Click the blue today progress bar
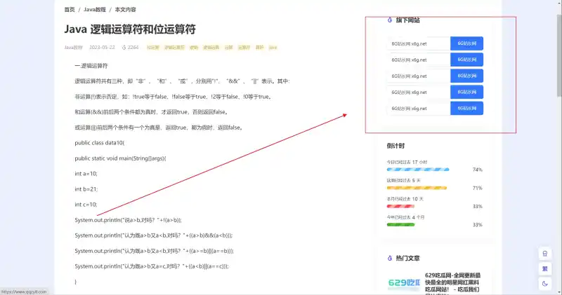562x295 pixels. pyautogui.click(x=418, y=170)
